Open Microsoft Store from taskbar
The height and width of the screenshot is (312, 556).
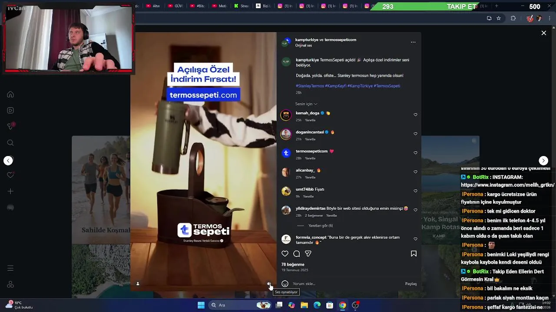(330, 305)
